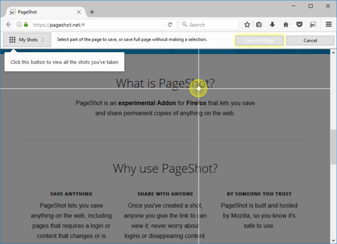
Task: Expand the chevron next to My Shots
Action: [43, 40]
